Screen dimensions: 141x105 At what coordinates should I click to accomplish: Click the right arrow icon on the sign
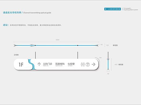pyautogui.click(x=94, y=64)
